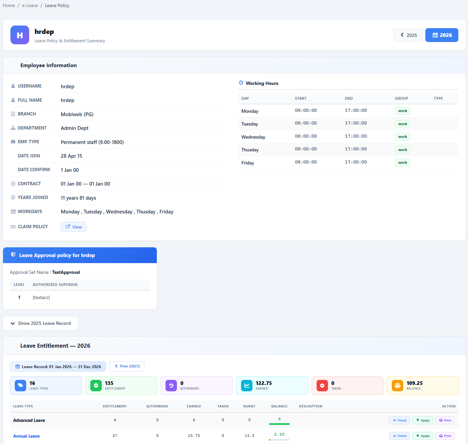Click the earned chart icon
This screenshot has height=444, width=468.
pos(247,385)
